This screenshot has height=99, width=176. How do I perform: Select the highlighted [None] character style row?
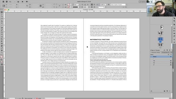click(161, 57)
